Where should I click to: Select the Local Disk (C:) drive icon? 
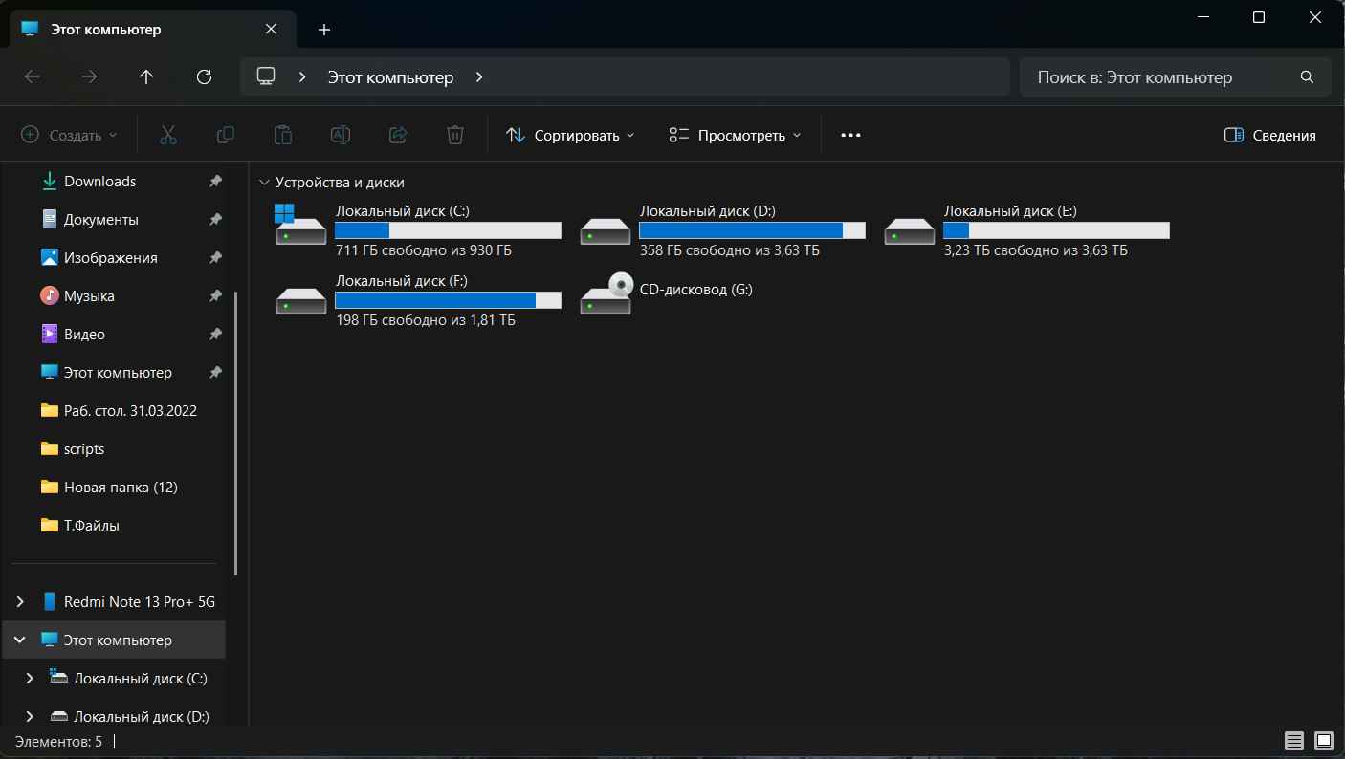coord(300,226)
